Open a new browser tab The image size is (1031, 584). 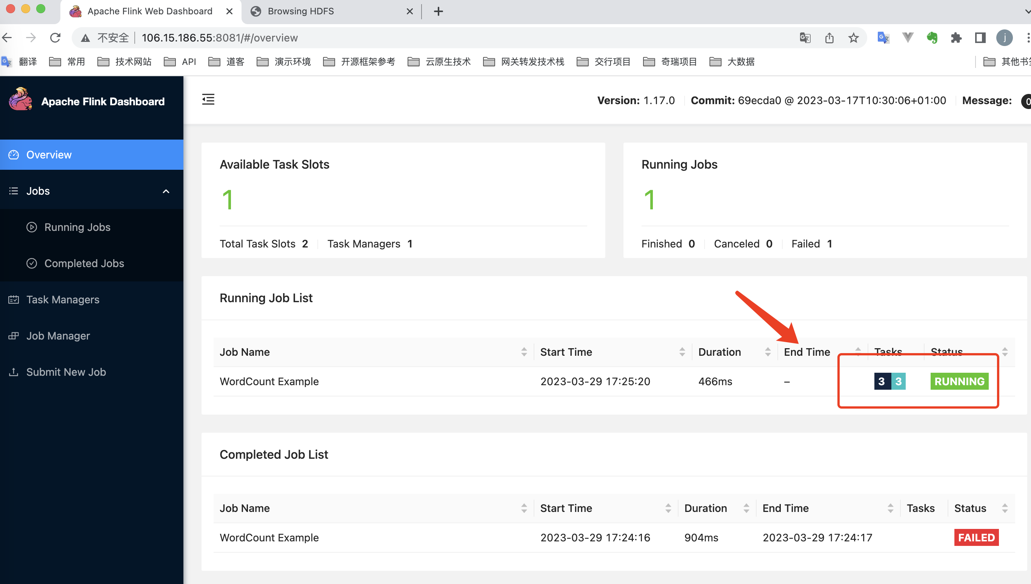[438, 11]
